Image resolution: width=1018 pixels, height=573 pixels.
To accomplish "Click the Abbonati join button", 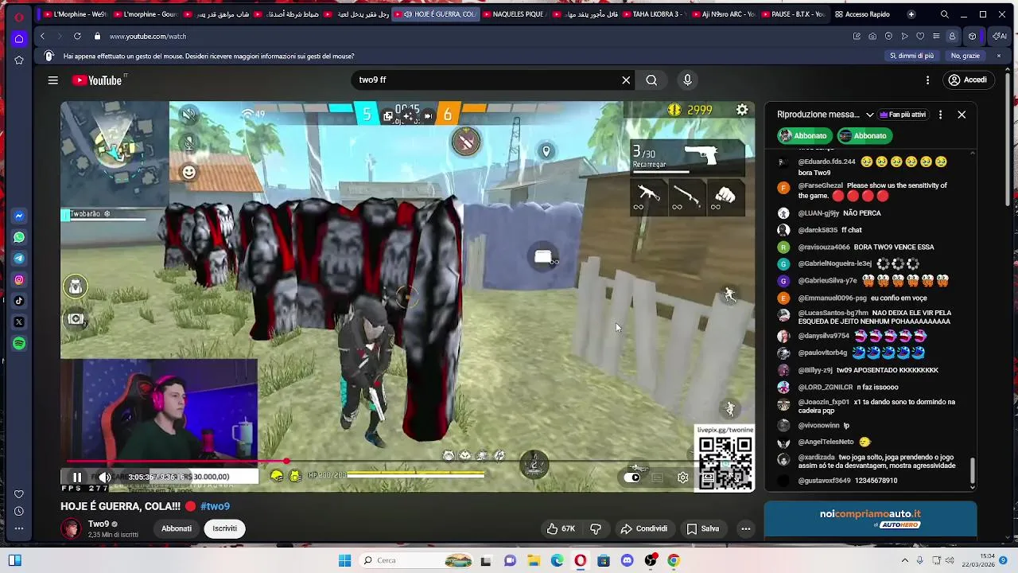I will pos(177,528).
